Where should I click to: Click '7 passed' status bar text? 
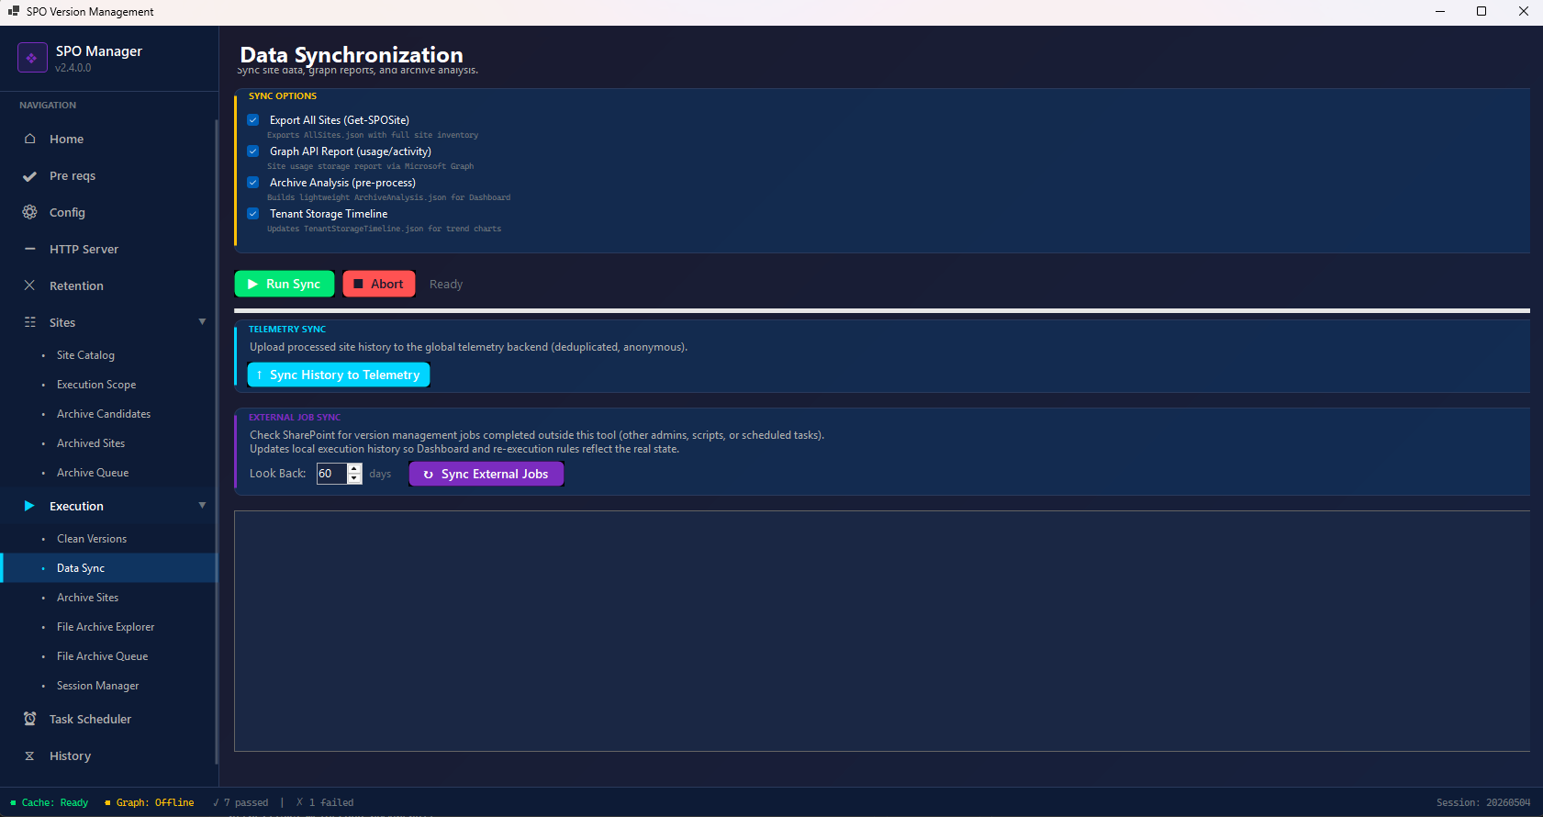pyautogui.click(x=241, y=802)
